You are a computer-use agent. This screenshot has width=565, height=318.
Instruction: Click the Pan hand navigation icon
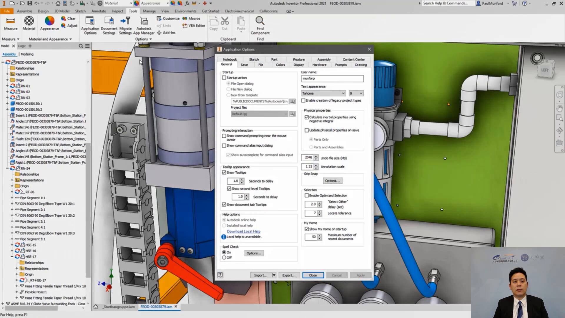tap(559, 108)
